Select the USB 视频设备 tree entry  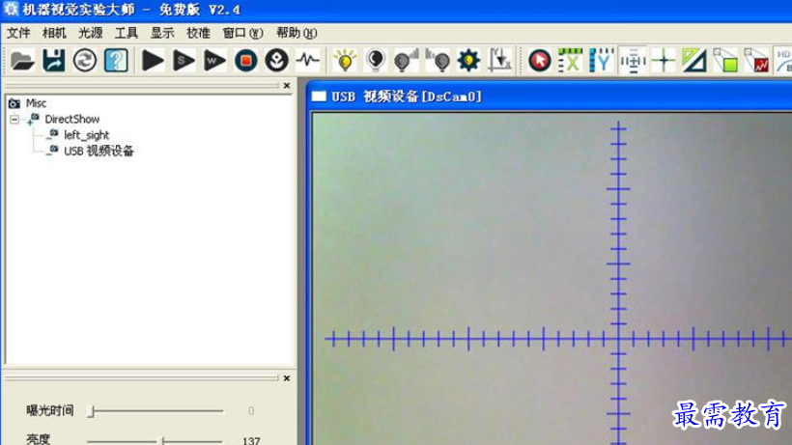coord(99,151)
